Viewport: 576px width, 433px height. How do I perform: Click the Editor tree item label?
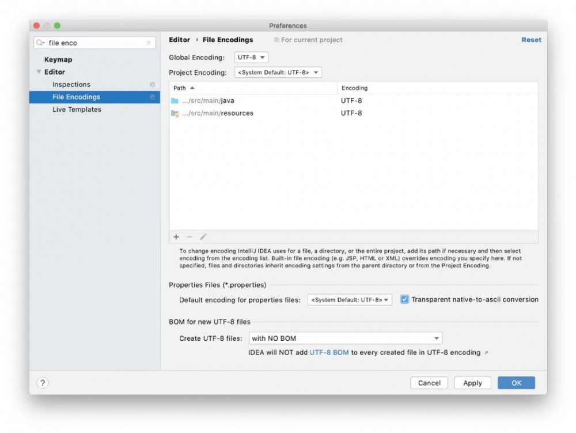coord(54,72)
